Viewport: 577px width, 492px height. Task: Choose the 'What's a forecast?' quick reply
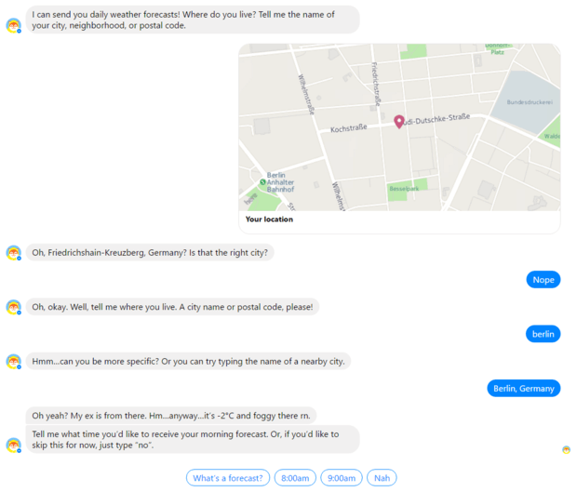[228, 478]
